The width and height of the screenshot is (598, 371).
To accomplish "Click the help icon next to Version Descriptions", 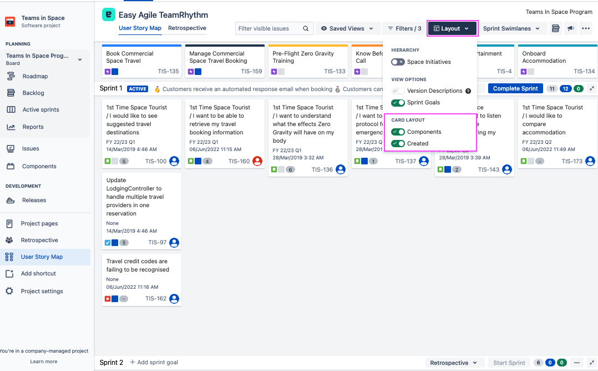I will [468, 91].
